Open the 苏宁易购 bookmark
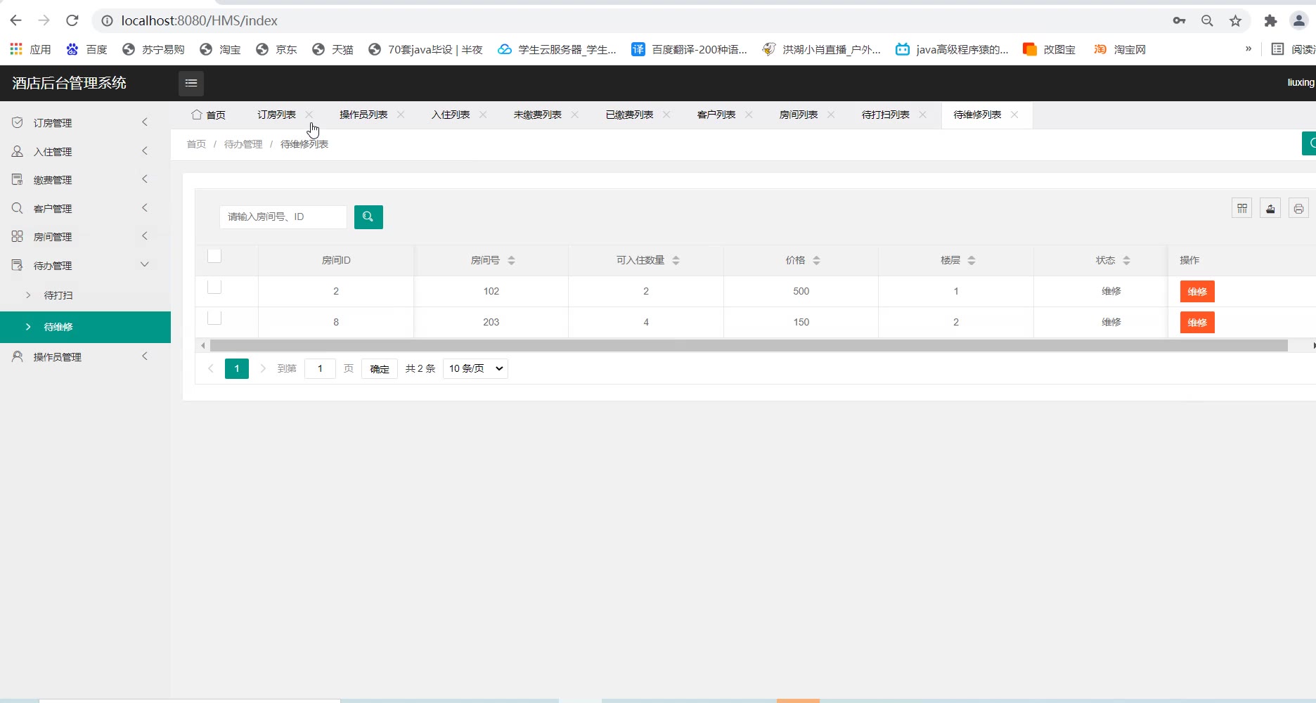 (x=153, y=49)
